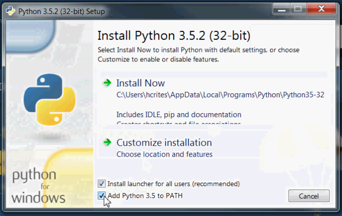Click the 'Includes IDLE, pip and documentation' text
Image resolution: width=342 pixels, height=216 pixels.
[x=179, y=115]
